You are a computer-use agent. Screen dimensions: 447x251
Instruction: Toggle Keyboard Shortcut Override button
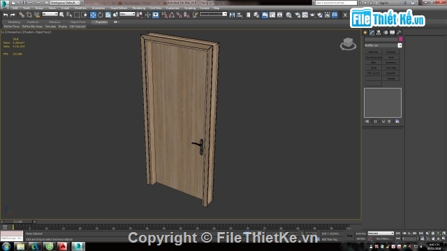155,15
